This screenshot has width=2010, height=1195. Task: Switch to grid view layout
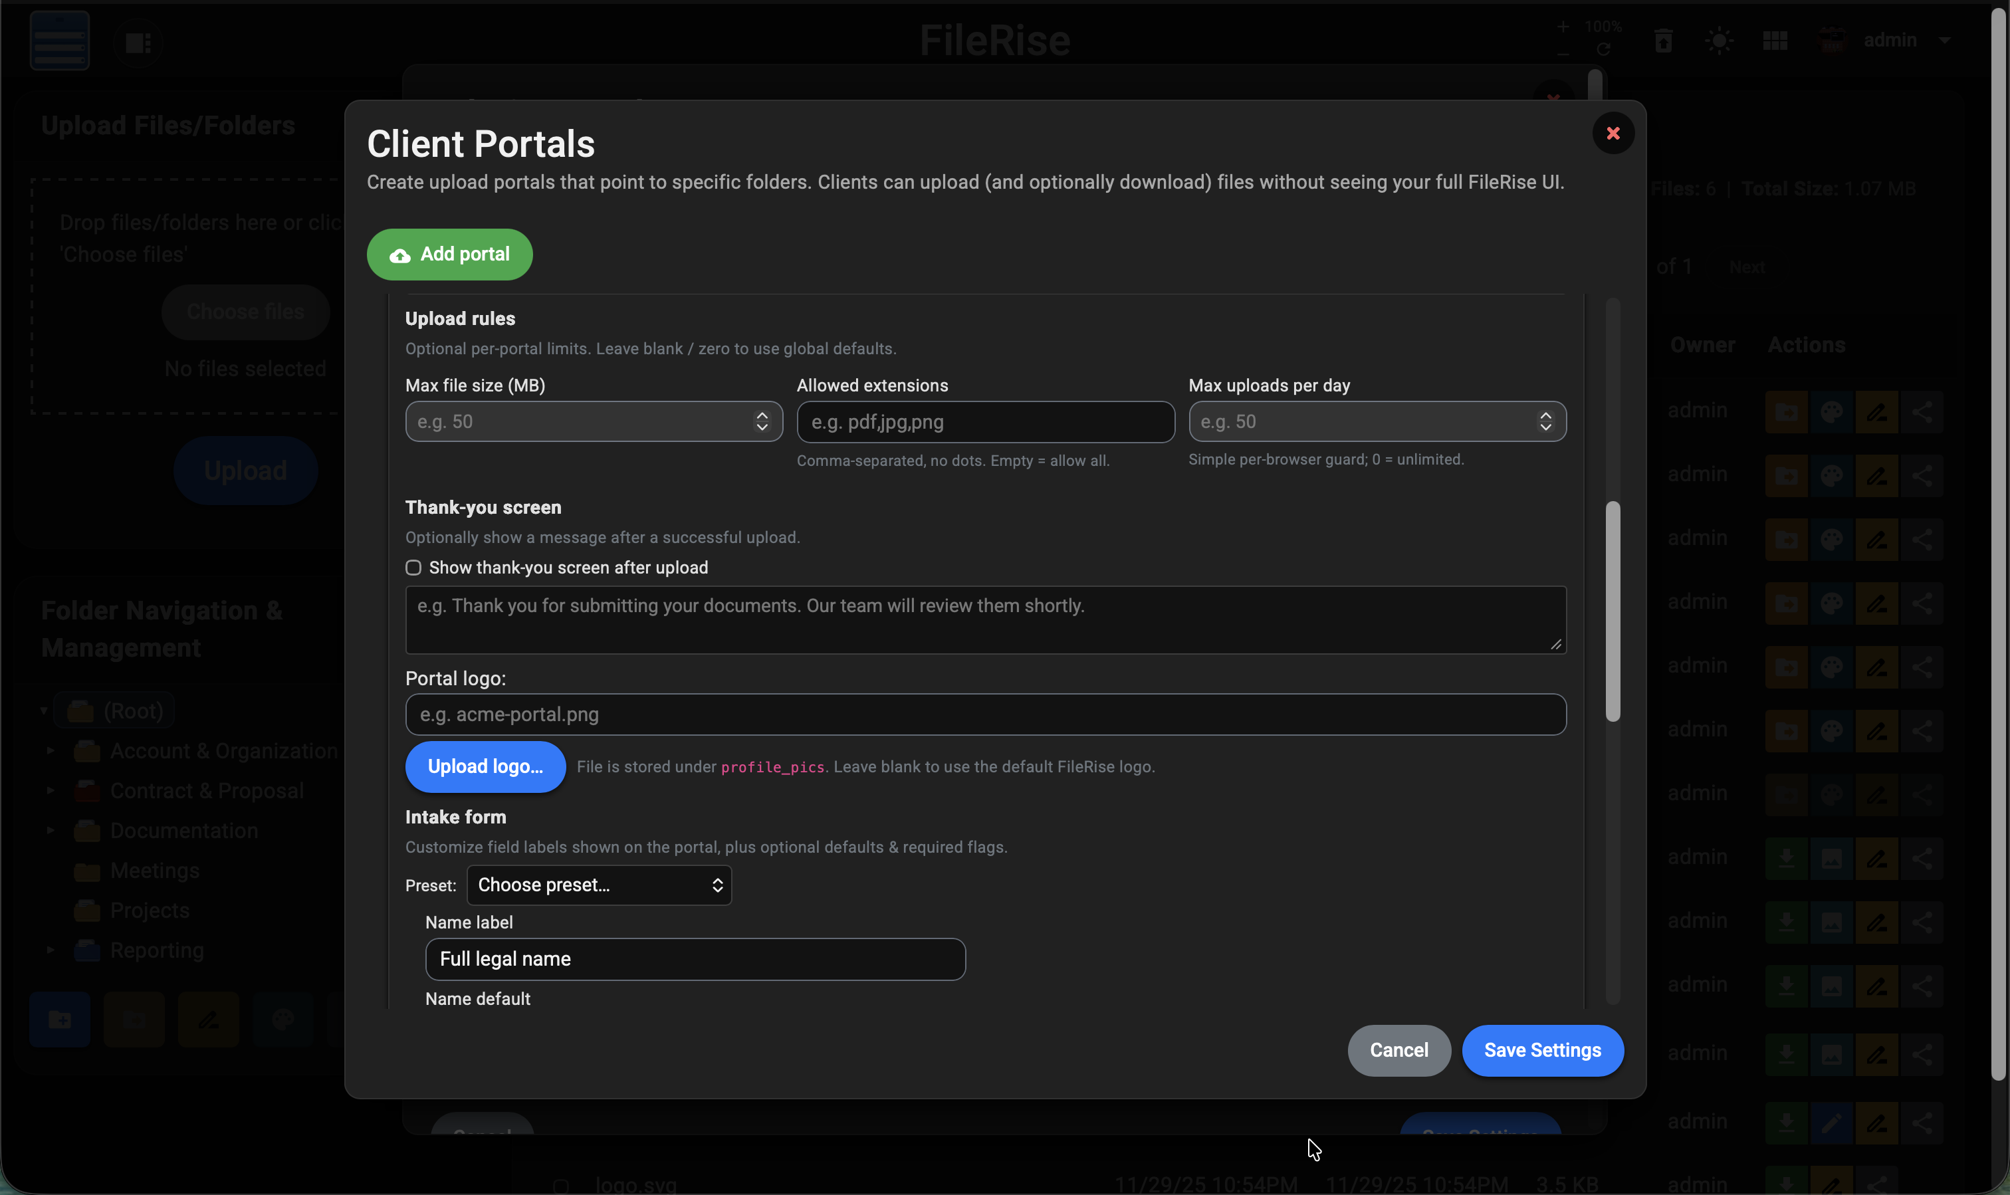point(1775,39)
